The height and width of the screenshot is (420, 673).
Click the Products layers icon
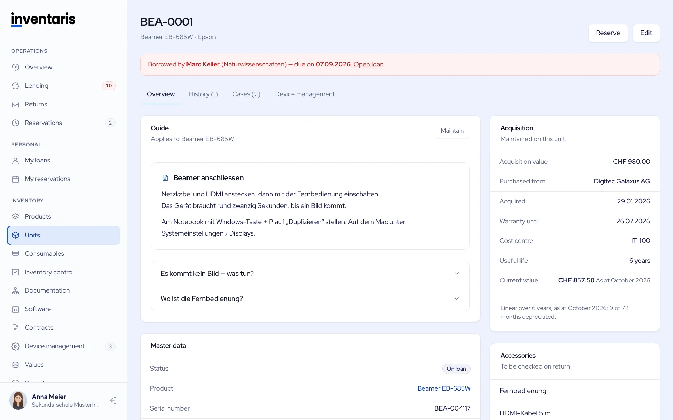[x=15, y=217]
